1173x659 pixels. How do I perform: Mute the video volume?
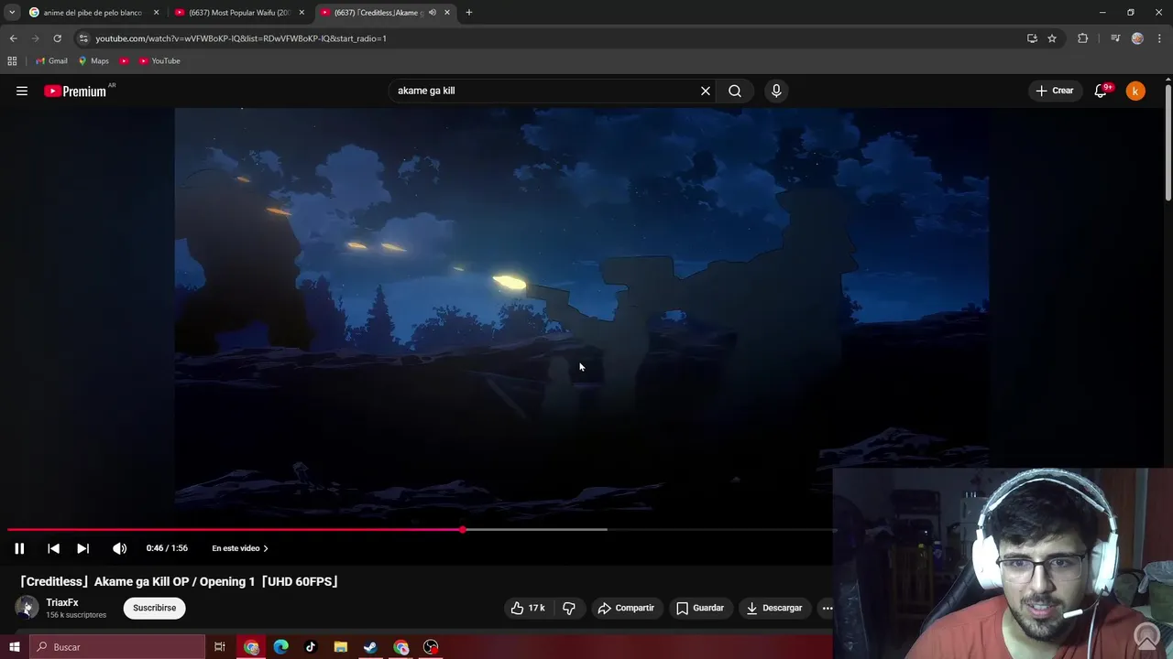(119, 548)
